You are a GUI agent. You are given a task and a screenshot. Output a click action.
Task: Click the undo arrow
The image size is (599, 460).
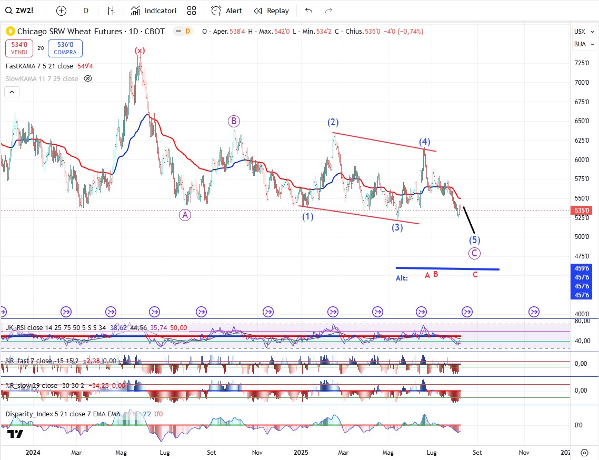coord(309,11)
